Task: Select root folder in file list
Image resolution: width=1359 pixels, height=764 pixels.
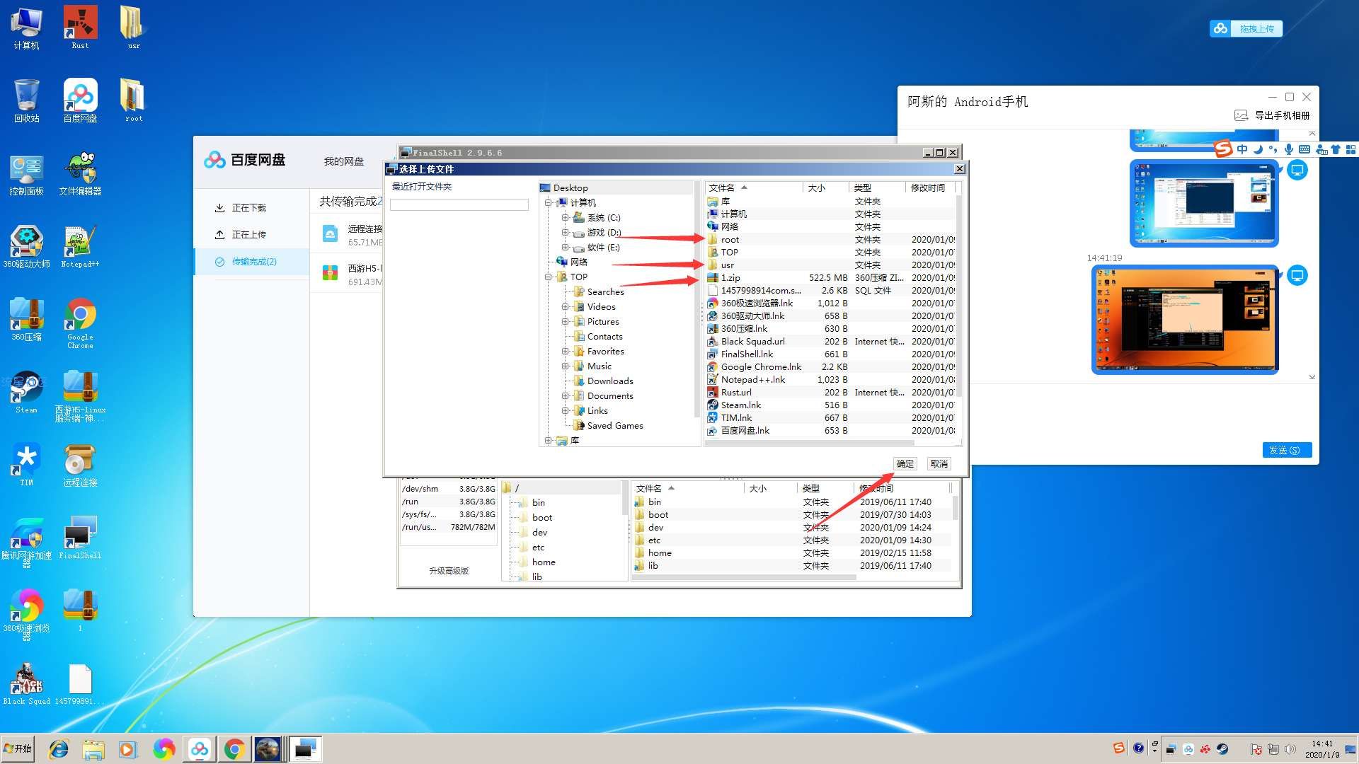Action: point(831,240)
